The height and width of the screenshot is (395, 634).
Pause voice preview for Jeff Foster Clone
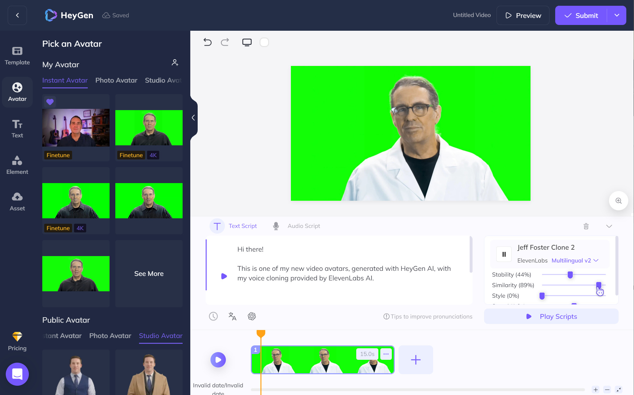click(x=504, y=254)
